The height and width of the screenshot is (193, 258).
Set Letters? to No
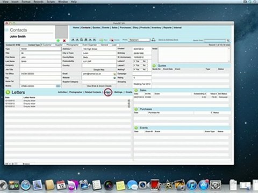144,61
